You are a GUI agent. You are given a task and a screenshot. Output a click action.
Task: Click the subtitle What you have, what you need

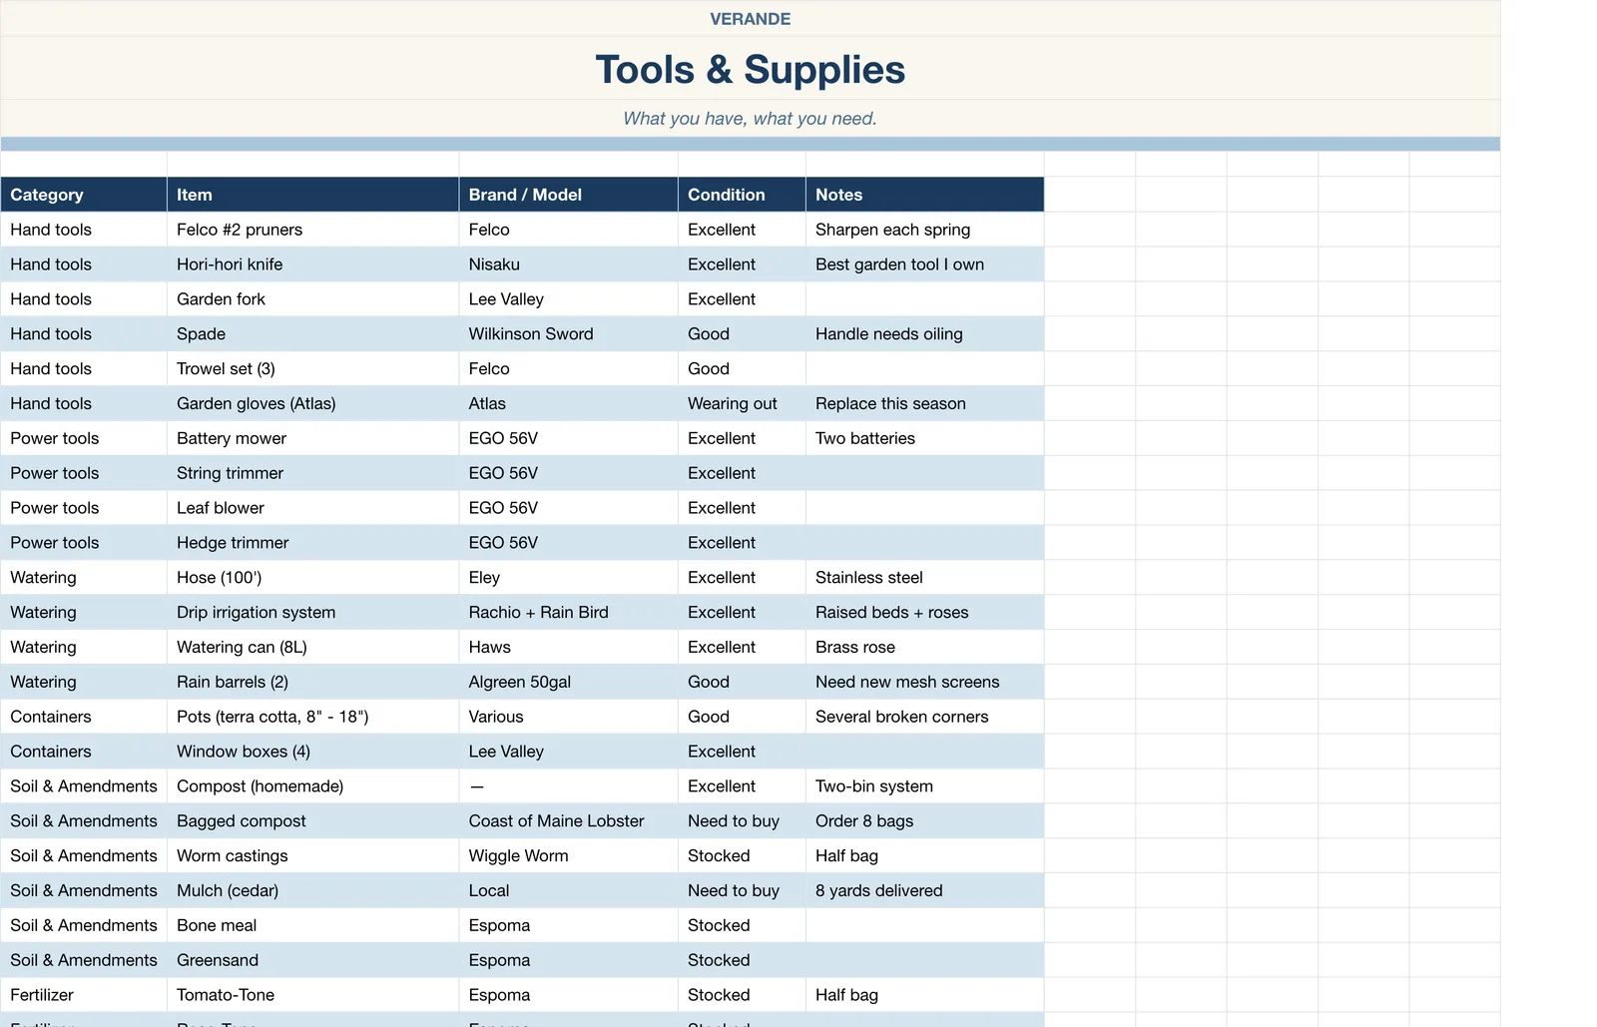(750, 118)
